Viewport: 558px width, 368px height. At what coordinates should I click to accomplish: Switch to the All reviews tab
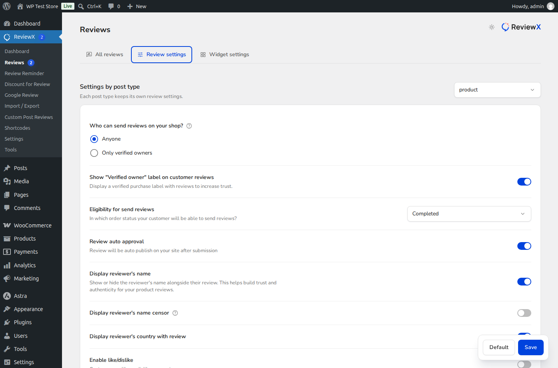point(105,55)
